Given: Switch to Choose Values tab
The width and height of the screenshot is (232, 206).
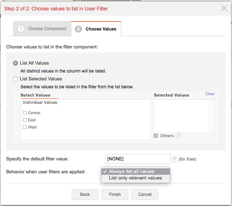Looking at the screenshot, I should pos(96,29).
